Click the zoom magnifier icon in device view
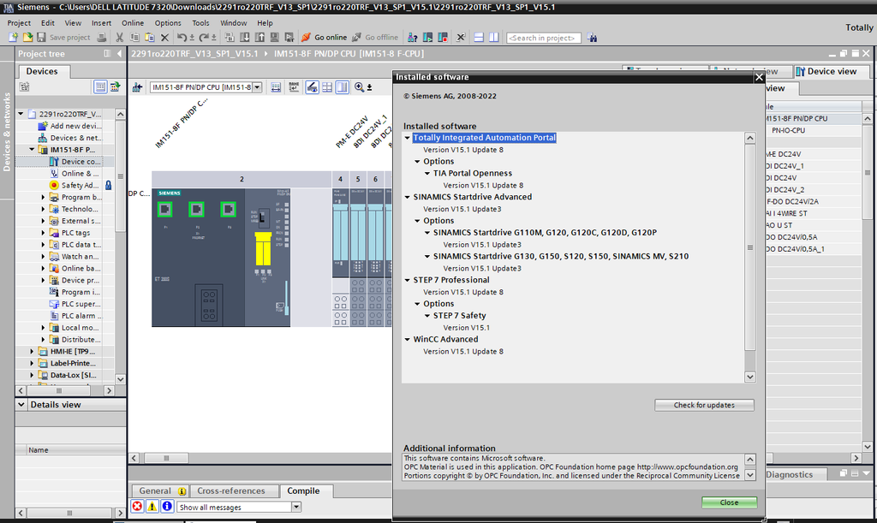 (x=359, y=87)
